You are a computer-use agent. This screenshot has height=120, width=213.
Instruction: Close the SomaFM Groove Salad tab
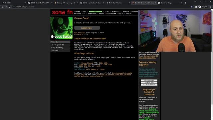pos(155,3)
